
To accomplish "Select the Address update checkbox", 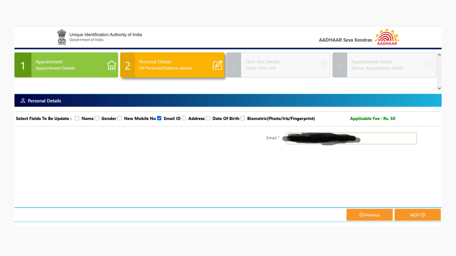I will click(x=184, y=118).
